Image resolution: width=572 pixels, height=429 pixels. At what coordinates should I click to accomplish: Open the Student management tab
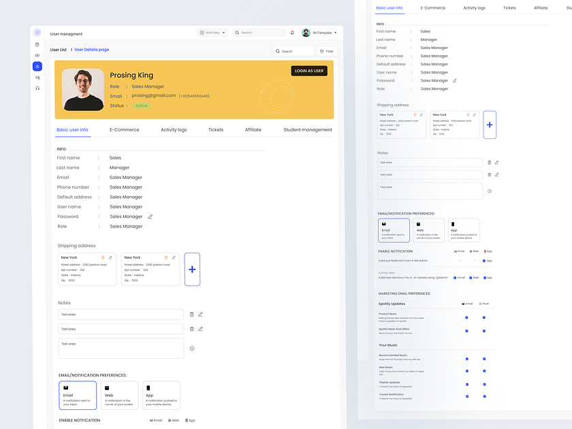[x=308, y=129]
